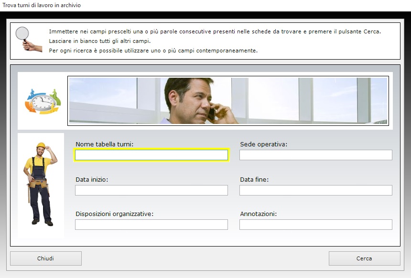411x278 pixels.
Task: Click the banner photo of man on phone
Action: point(228,101)
